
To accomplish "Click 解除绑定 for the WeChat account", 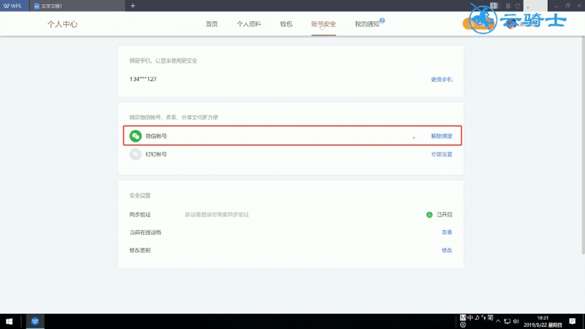I will click(442, 136).
